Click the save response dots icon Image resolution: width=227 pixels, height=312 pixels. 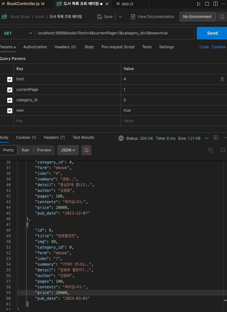click(207, 138)
